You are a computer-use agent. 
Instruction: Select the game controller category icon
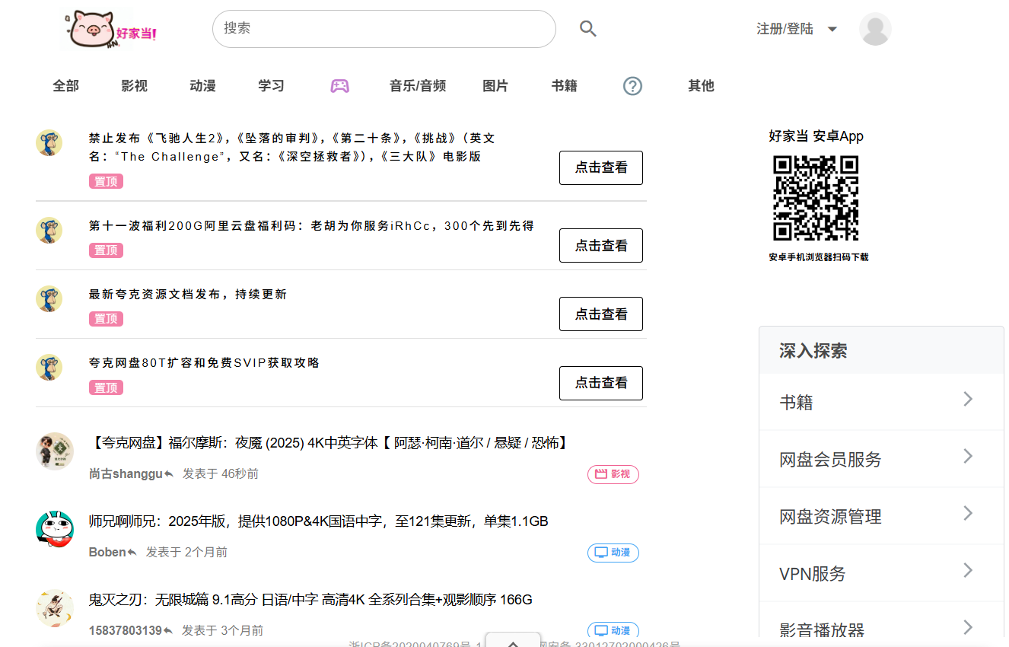click(339, 86)
